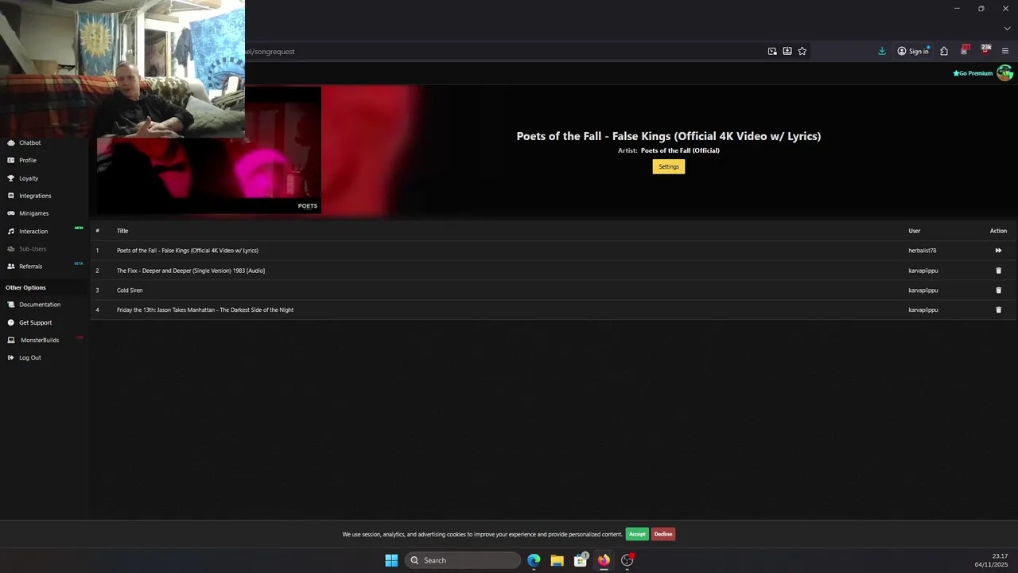Delete The Fixx - Deeper and Deeper request

(999, 271)
